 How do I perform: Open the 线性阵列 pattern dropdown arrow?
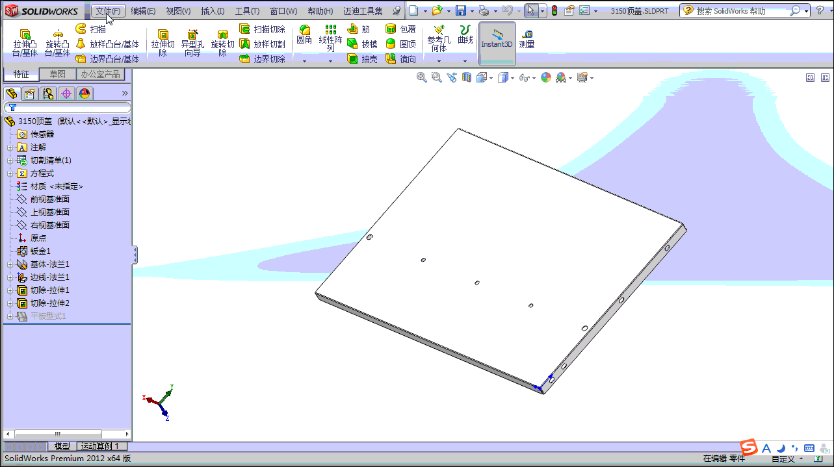click(330, 61)
